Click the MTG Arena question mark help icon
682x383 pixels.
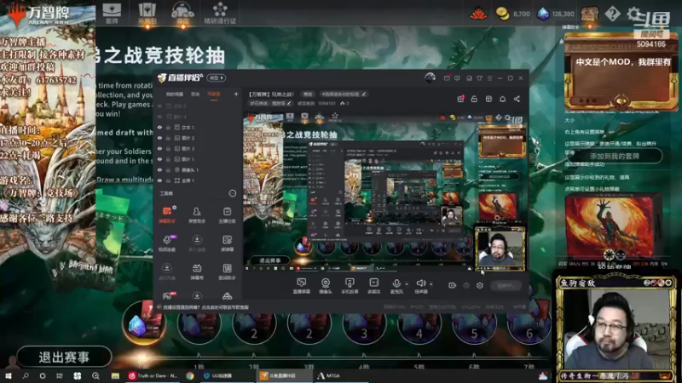612,14
